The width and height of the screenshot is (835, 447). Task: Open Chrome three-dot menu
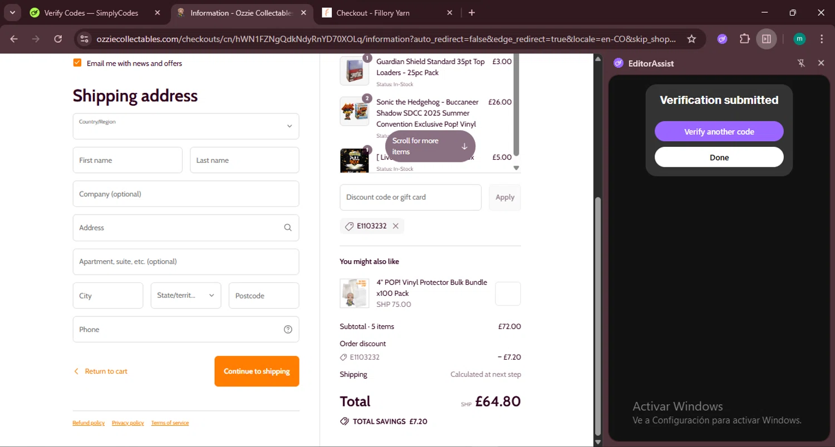coord(822,39)
